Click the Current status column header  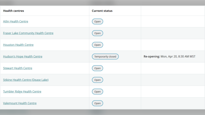coord(102,11)
